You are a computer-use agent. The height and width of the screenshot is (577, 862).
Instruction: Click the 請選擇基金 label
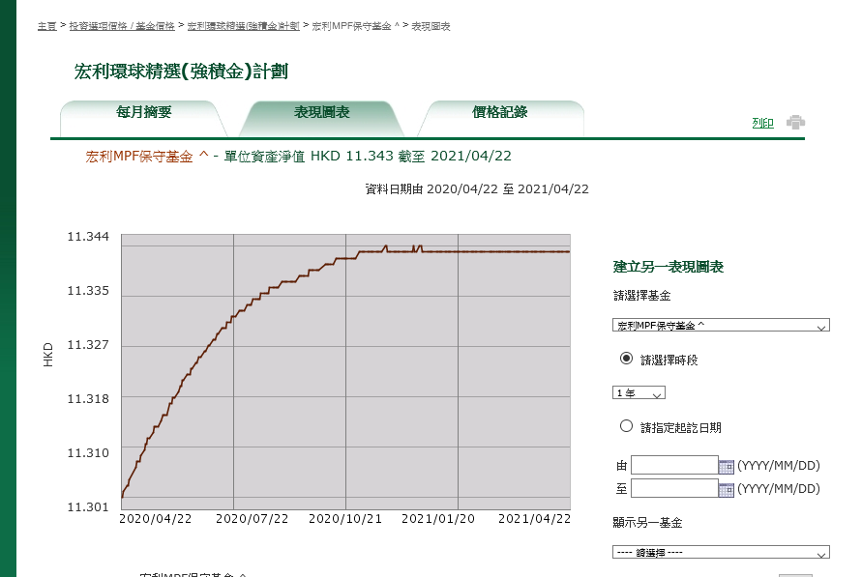[641, 296]
